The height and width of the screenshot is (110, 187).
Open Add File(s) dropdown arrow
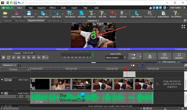63,14
